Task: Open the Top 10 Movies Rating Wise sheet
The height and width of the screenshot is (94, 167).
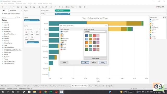Action: 23,86
